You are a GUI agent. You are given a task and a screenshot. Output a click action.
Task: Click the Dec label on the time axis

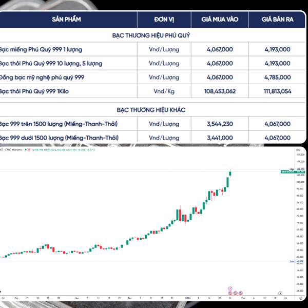(x=130, y=298)
